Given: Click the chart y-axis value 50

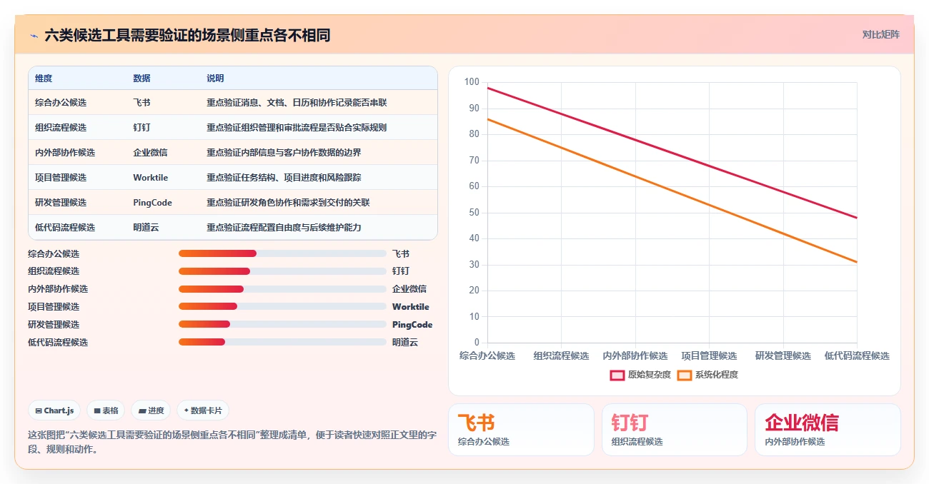Looking at the screenshot, I should coord(475,213).
